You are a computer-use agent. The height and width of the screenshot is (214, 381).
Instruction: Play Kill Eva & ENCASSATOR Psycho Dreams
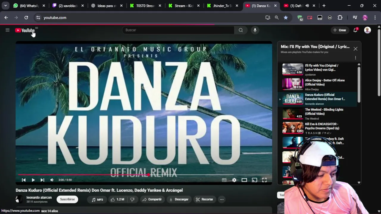coord(317,128)
